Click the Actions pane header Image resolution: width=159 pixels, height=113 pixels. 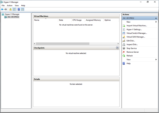140,14
